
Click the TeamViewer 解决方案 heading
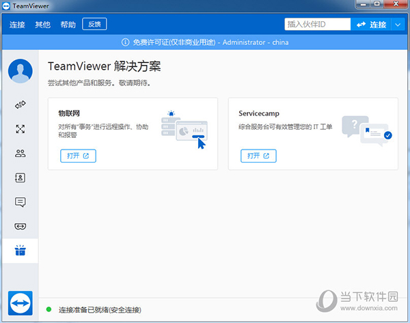pyautogui.click(x=105, y=66)
